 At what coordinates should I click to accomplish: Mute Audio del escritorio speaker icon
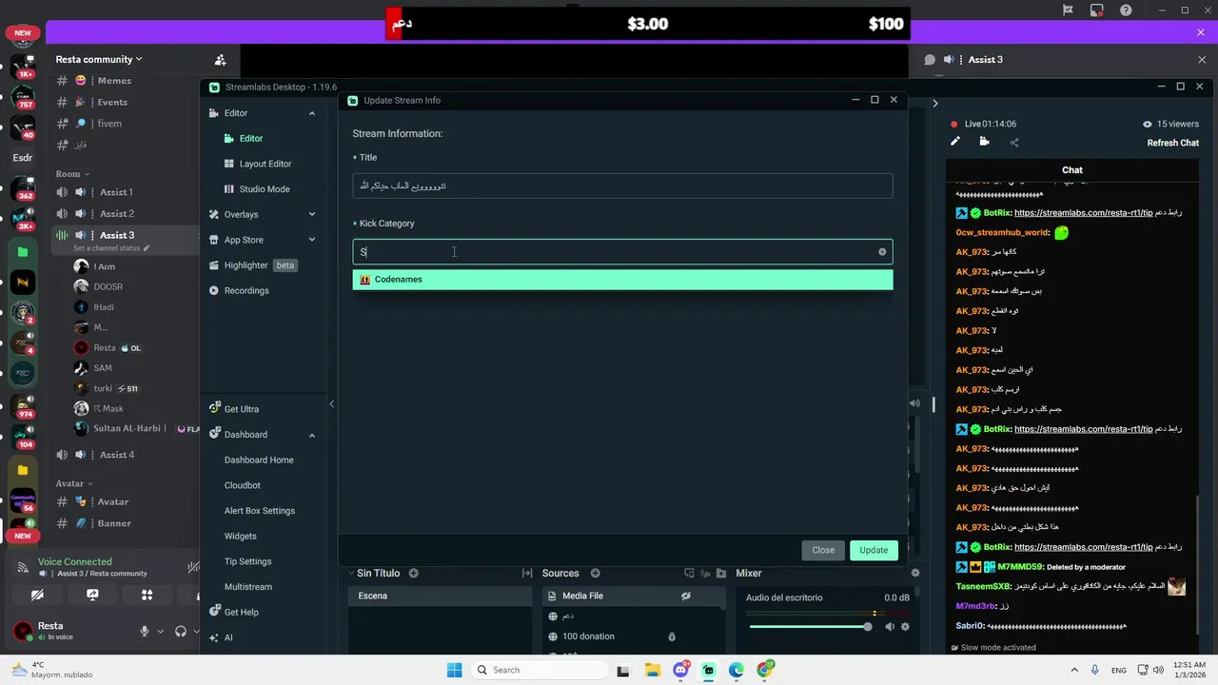(x=890, y=627)
